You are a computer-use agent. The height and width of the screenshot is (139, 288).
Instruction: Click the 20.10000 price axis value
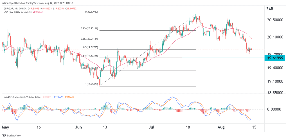pyautogui.click(x=275, y=37)
